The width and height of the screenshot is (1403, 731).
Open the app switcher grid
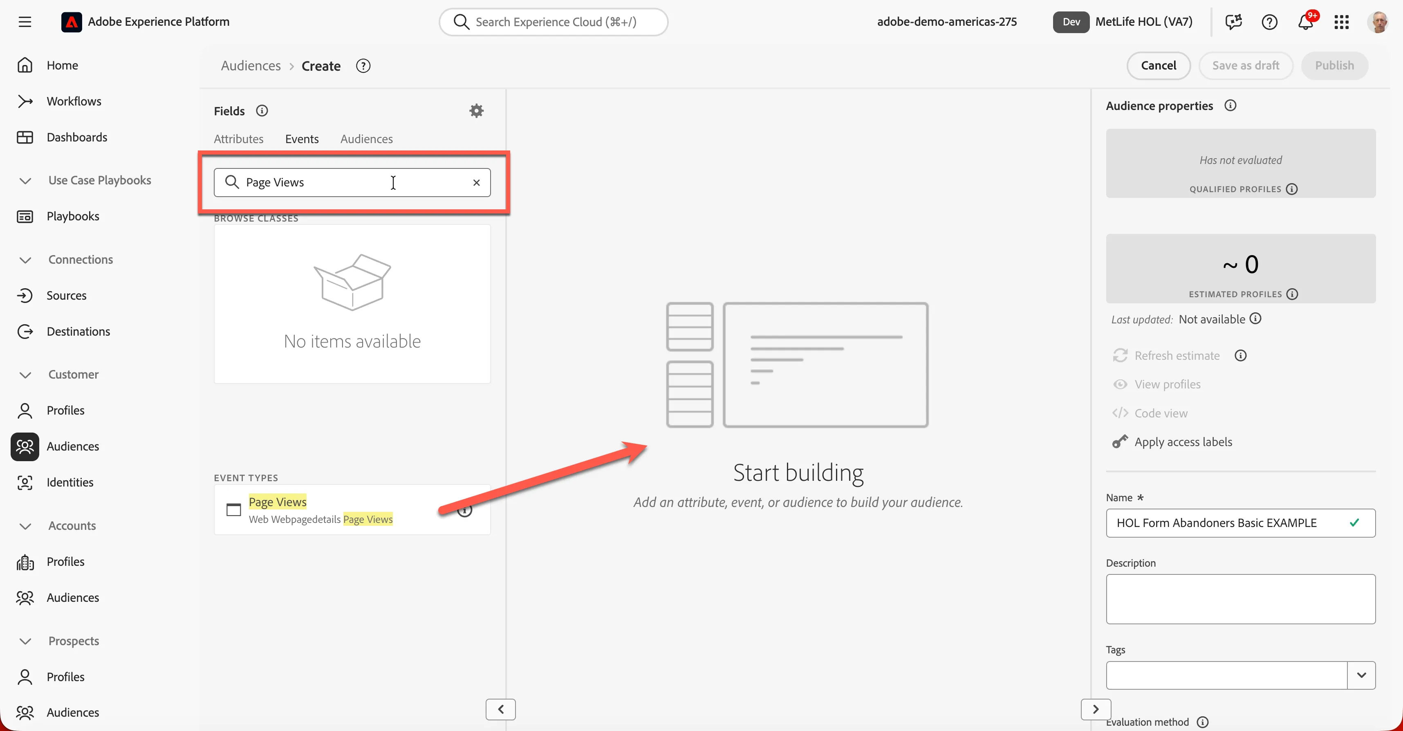click(1341, 22)
